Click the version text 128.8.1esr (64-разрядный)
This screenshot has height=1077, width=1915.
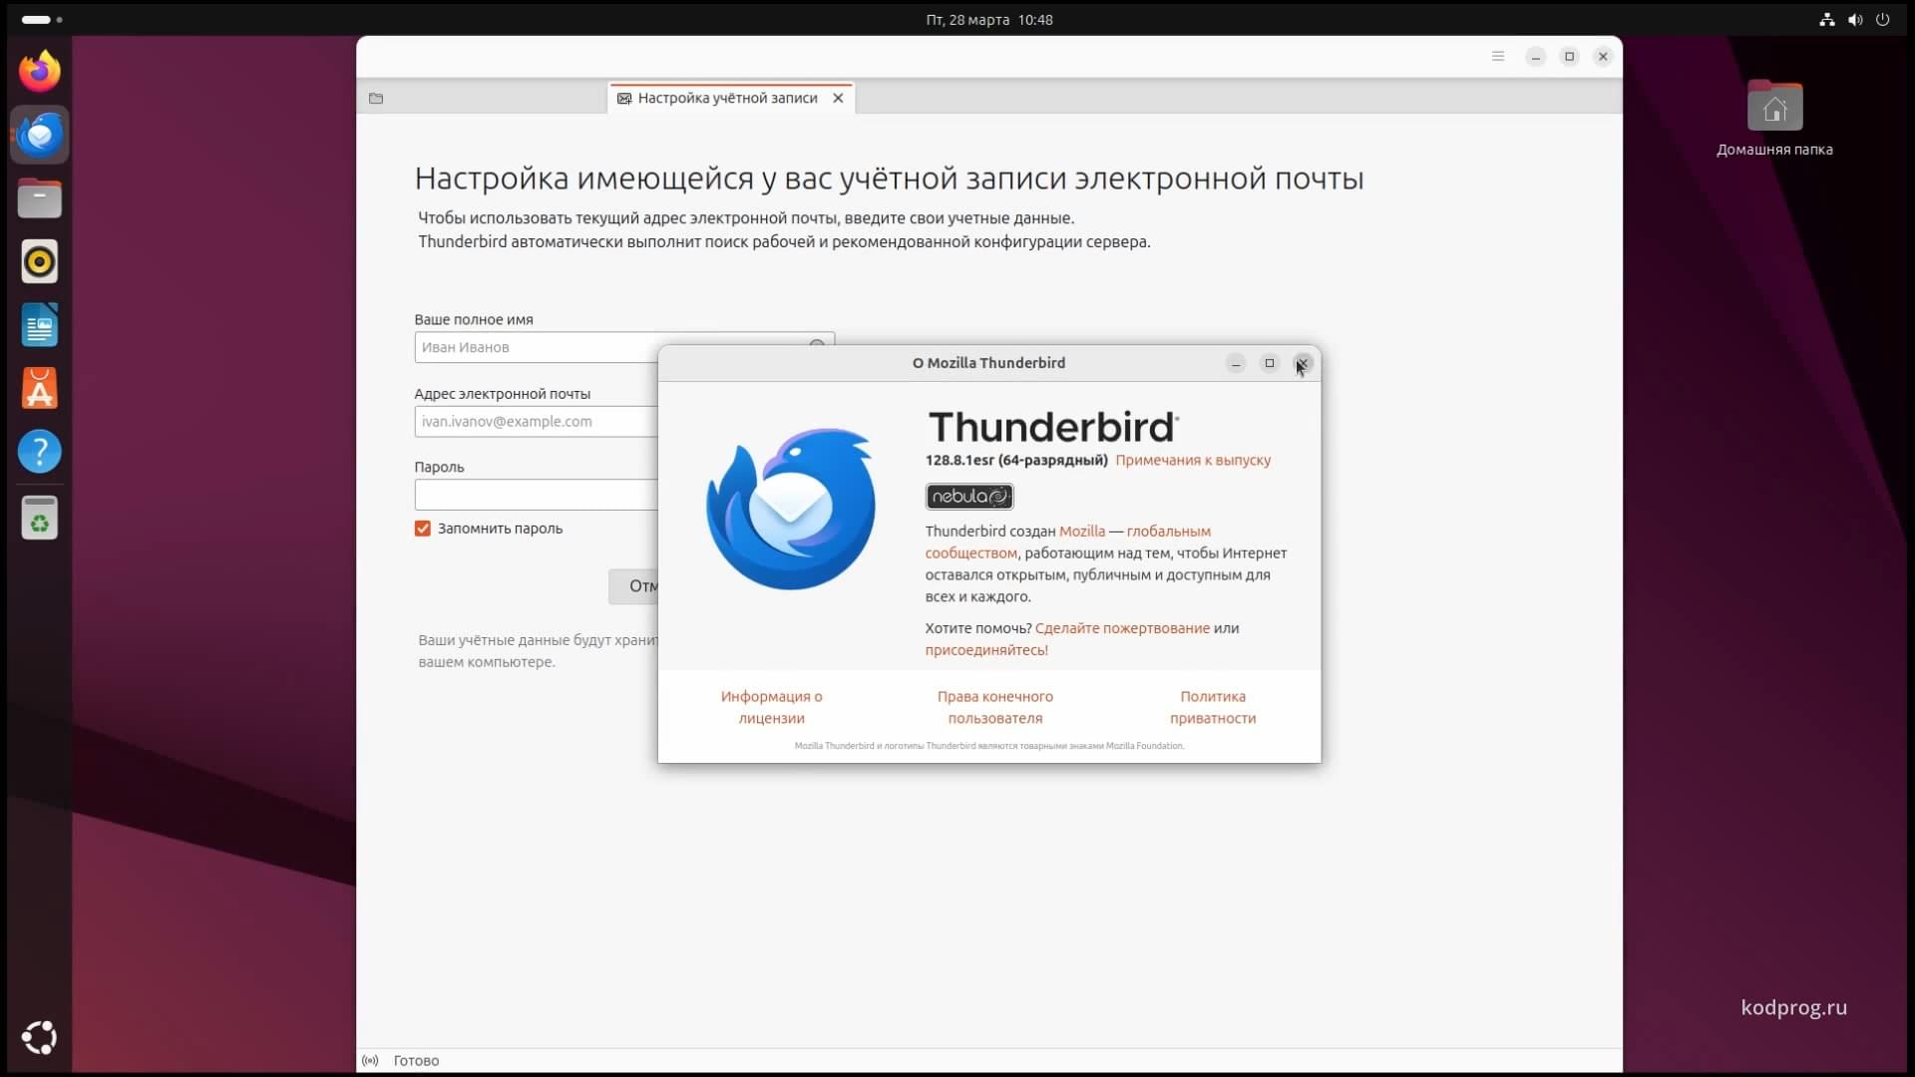tap(1016, 461)
